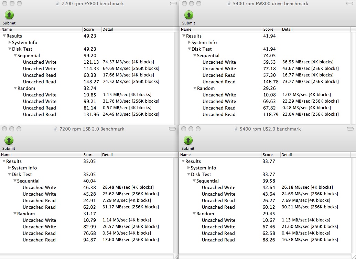Sort by Name column in 5400 rpm US2.0 window
356x259 pixels.
(220, 155)
